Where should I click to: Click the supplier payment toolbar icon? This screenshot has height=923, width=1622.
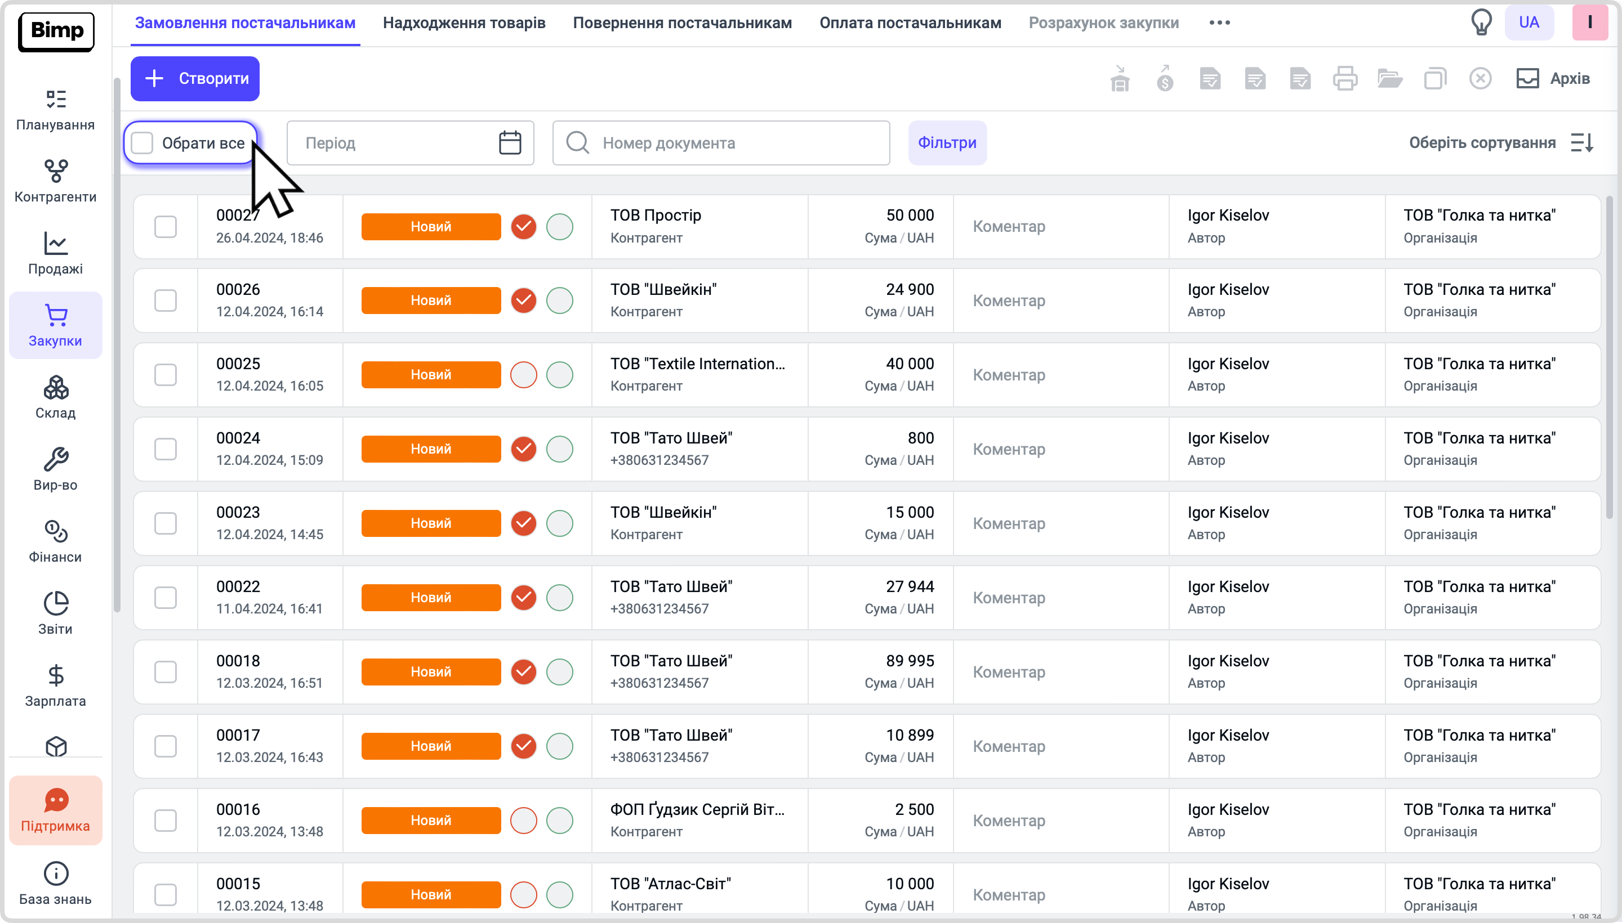coord(1165,79)
